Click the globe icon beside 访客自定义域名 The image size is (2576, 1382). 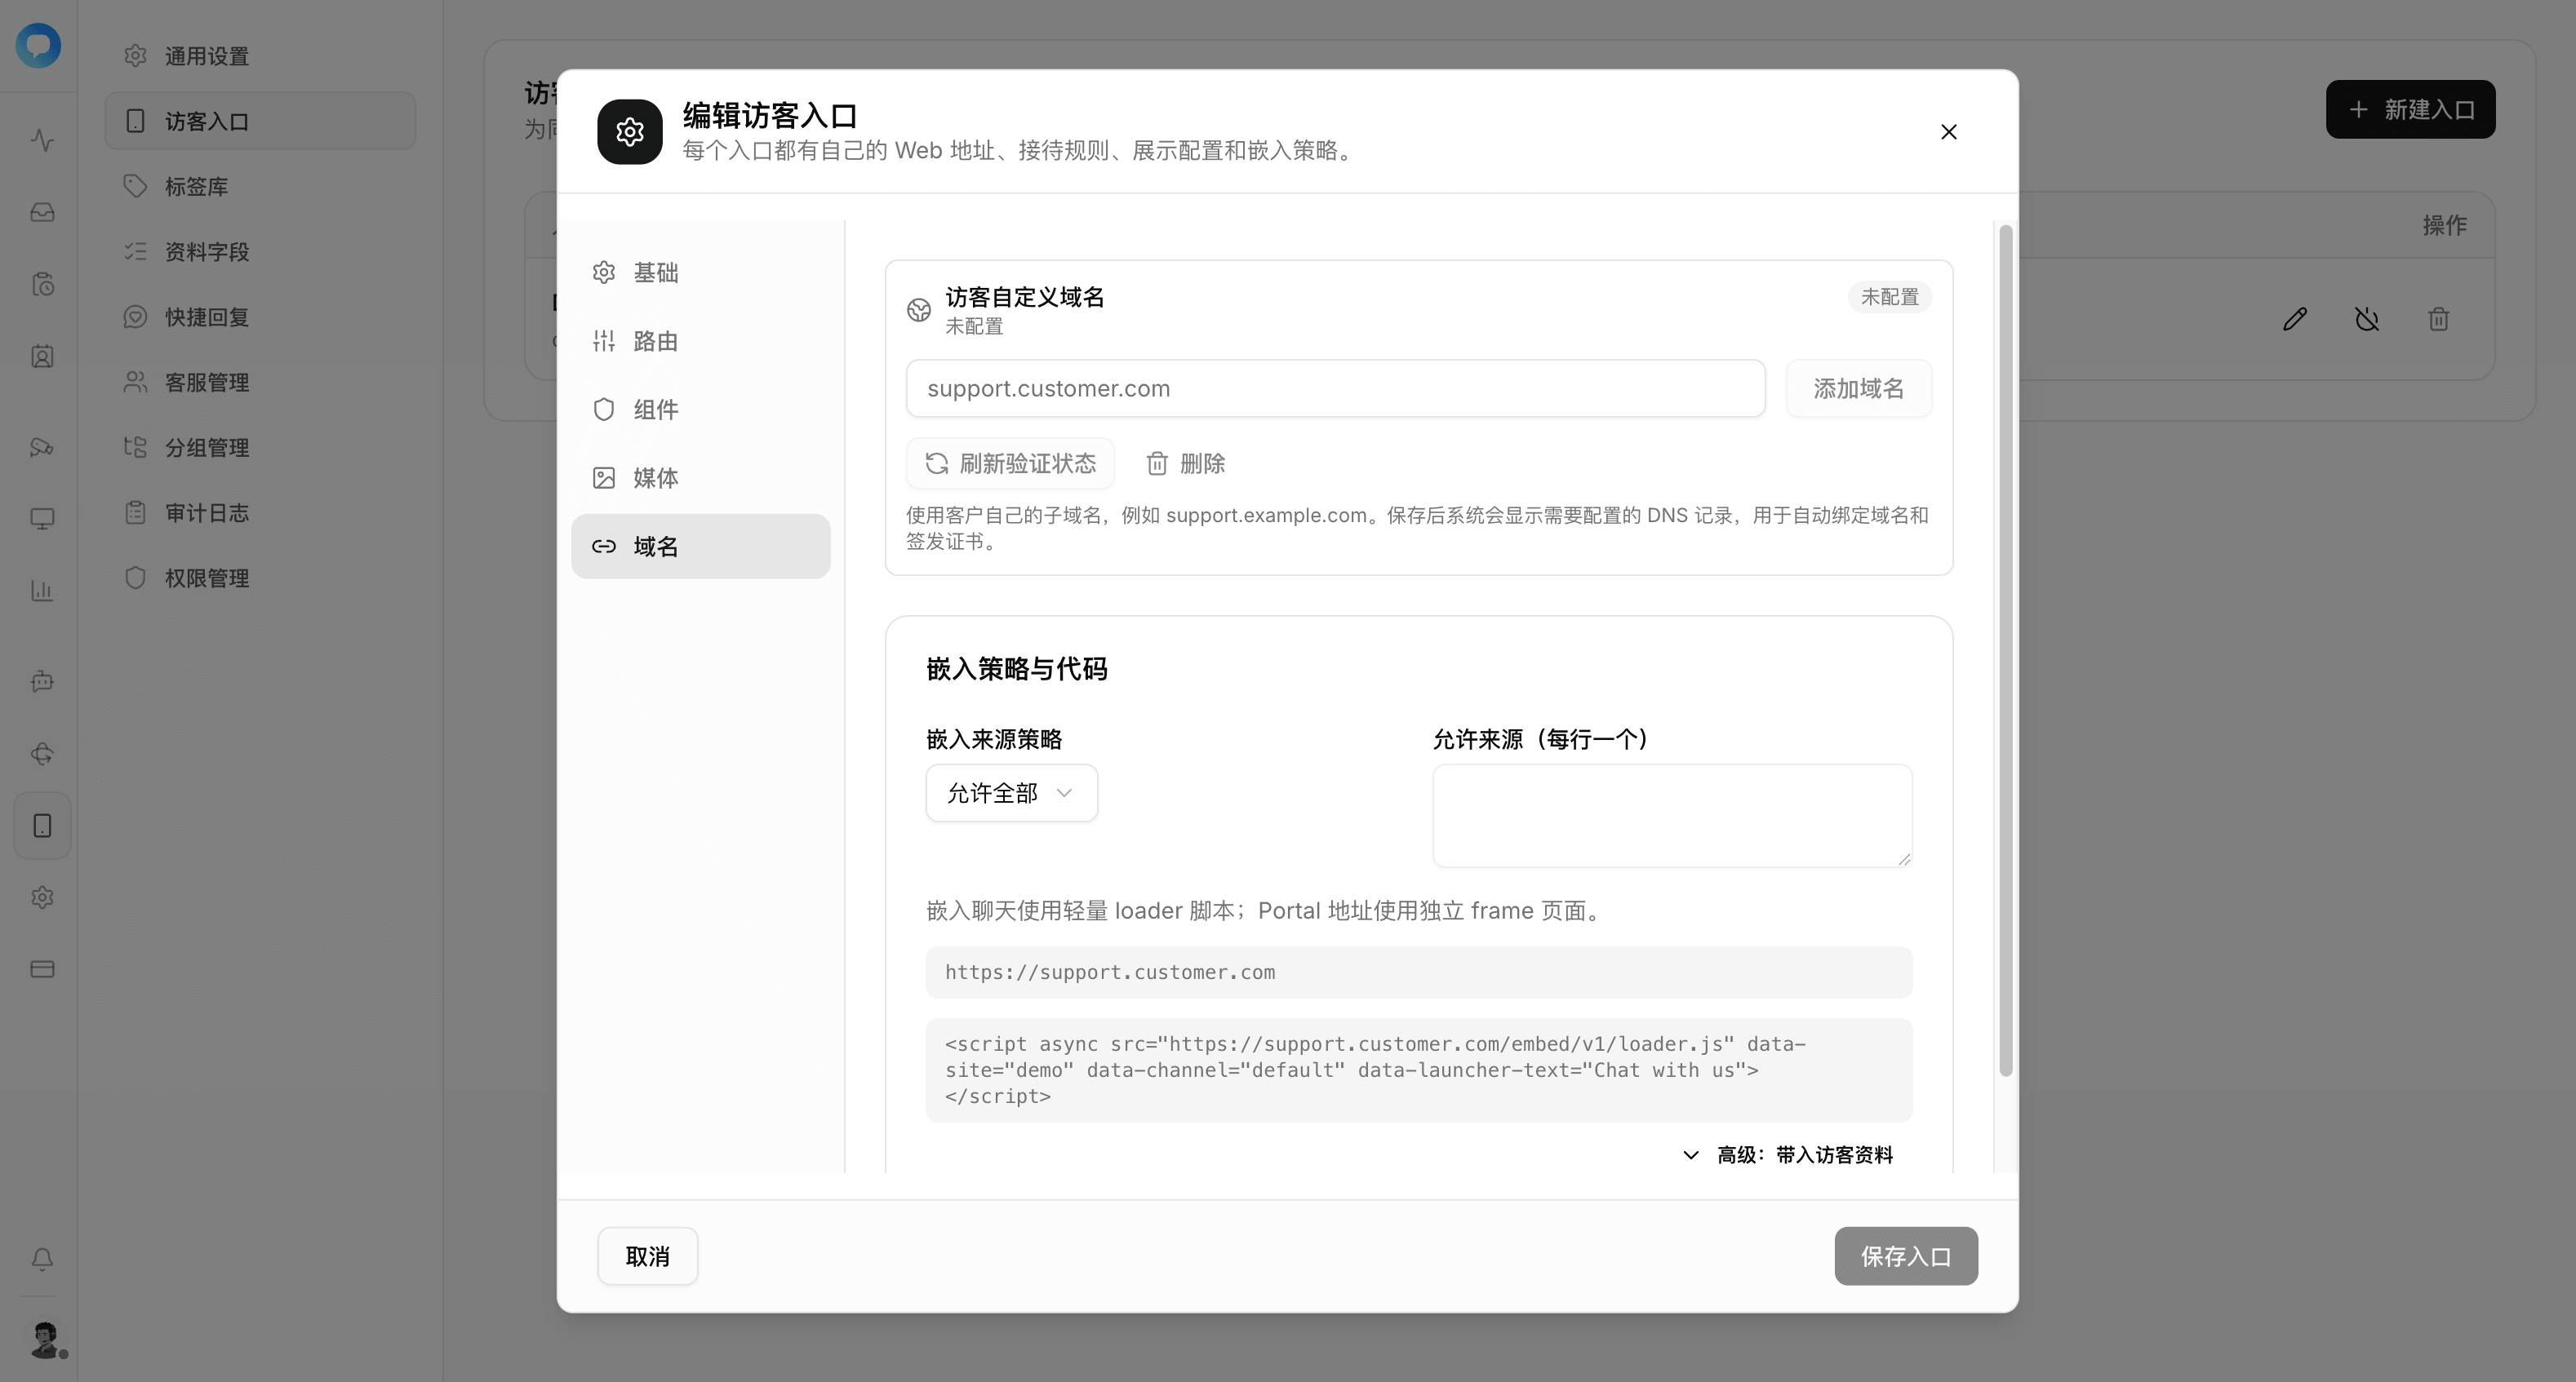click(919, 310)
